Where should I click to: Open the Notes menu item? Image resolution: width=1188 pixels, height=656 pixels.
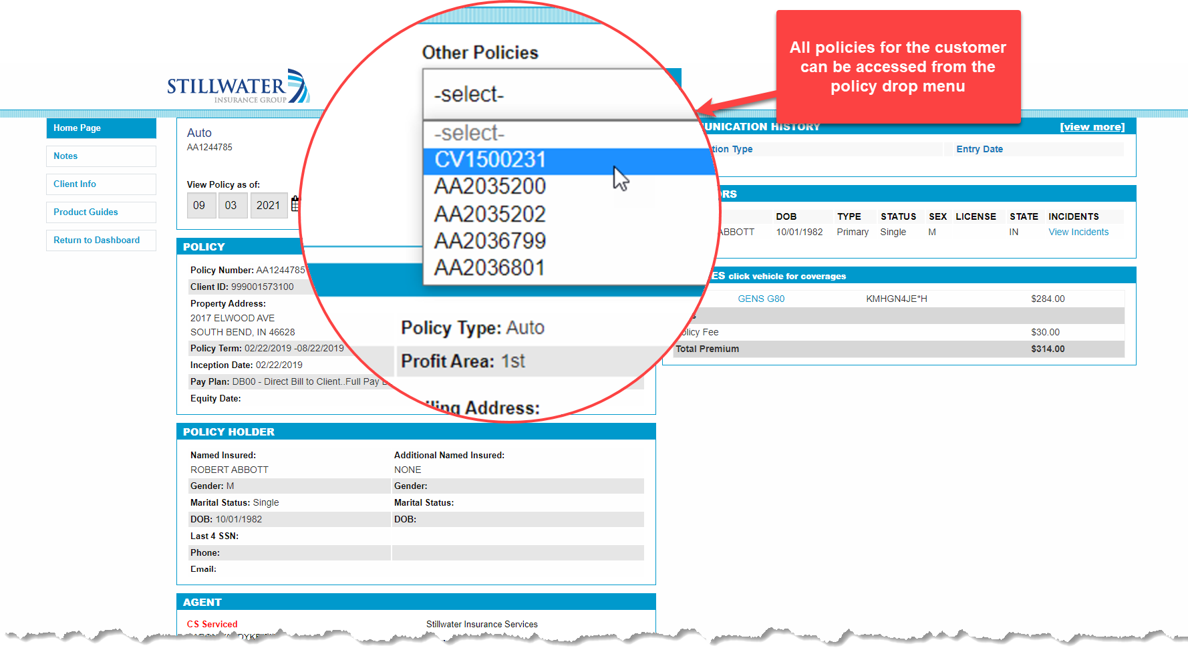[101, 156]
